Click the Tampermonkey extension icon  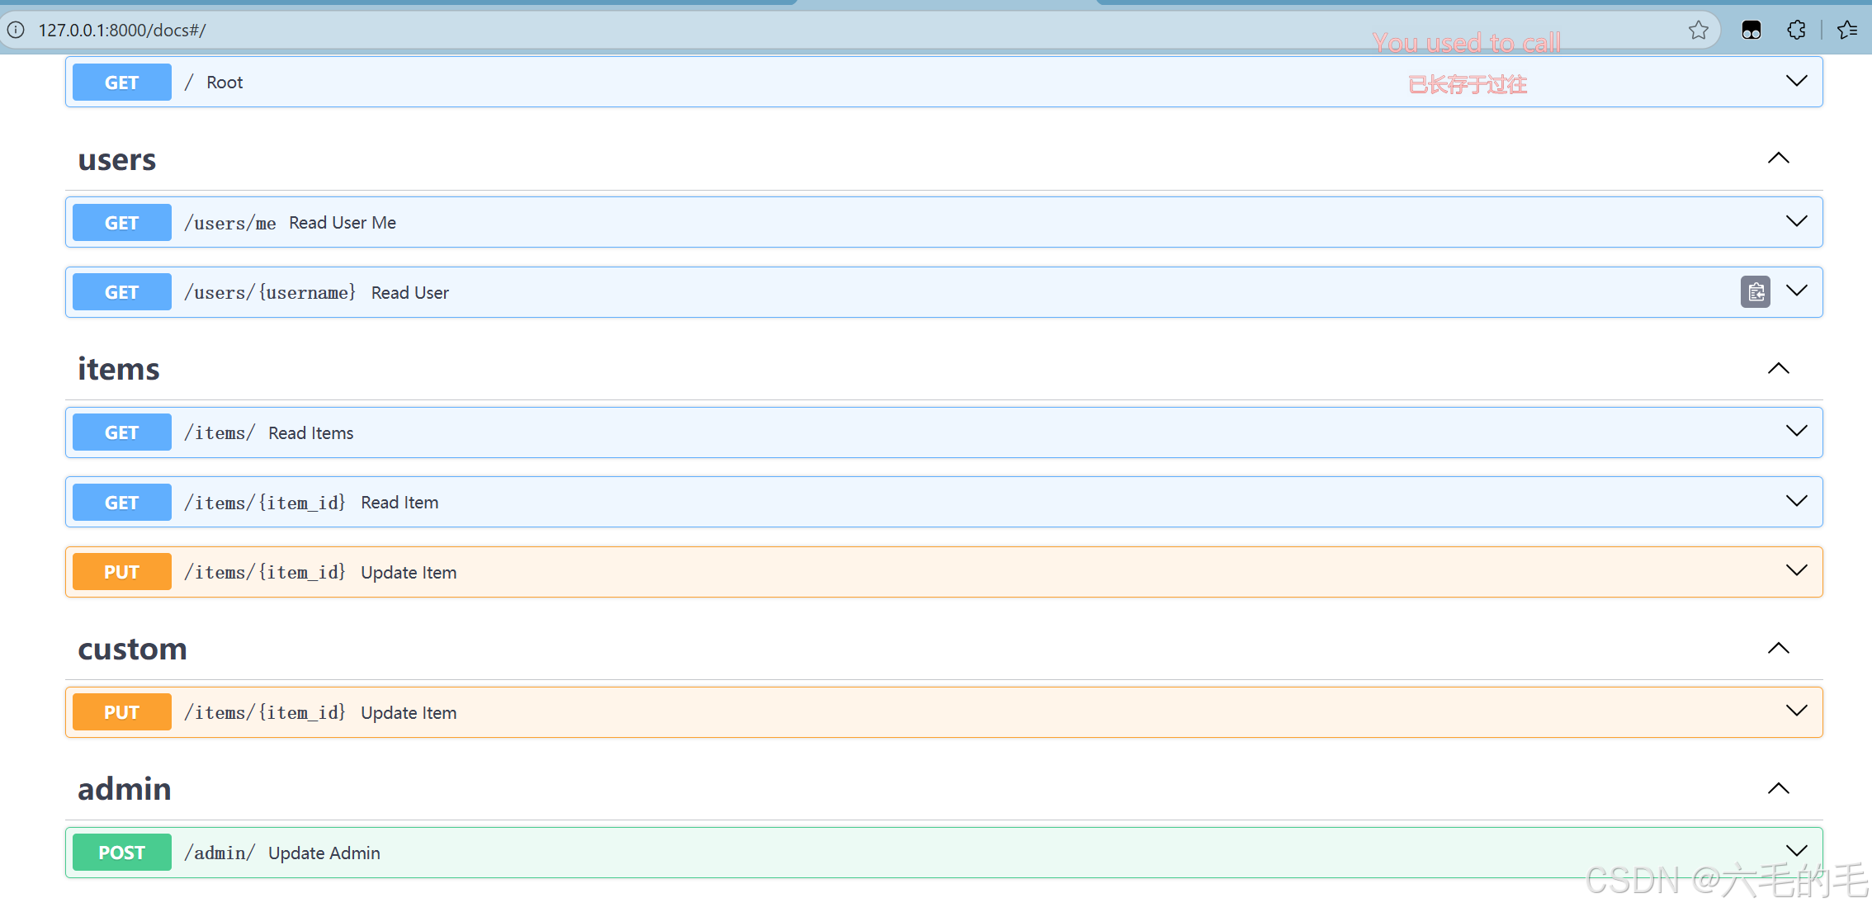coord(1751,31)
